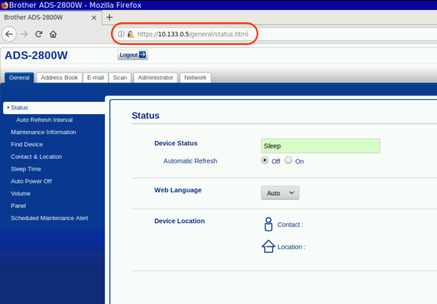Close the Brother ADS-2800W browser tab
Image resolution: width=437 pixels, height=304 pixels.
[x=94, y=18]
